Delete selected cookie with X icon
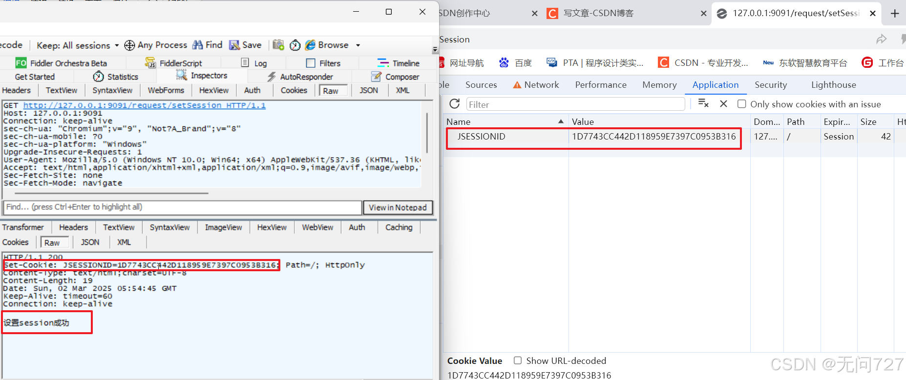The width and height of the screenshot is (906, 380). pyautogui.click(x=724, y=104)
